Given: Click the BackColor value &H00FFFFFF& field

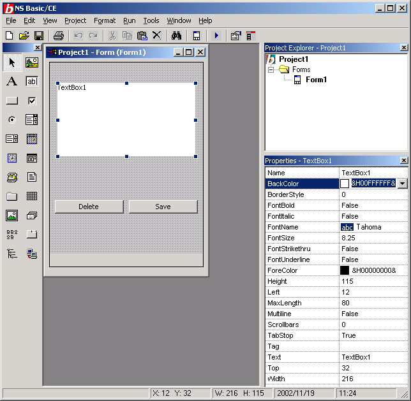Looking at the screenshot, I should coord(373,184).
